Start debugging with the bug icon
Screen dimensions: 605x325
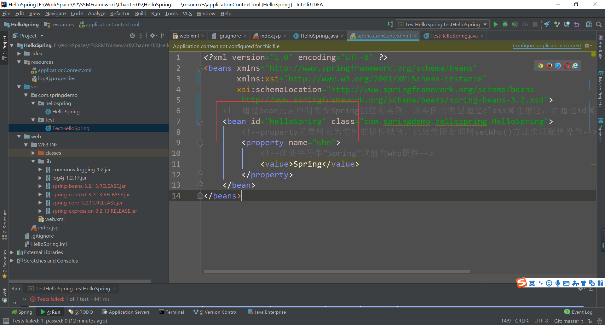click(x=505, y=24)
